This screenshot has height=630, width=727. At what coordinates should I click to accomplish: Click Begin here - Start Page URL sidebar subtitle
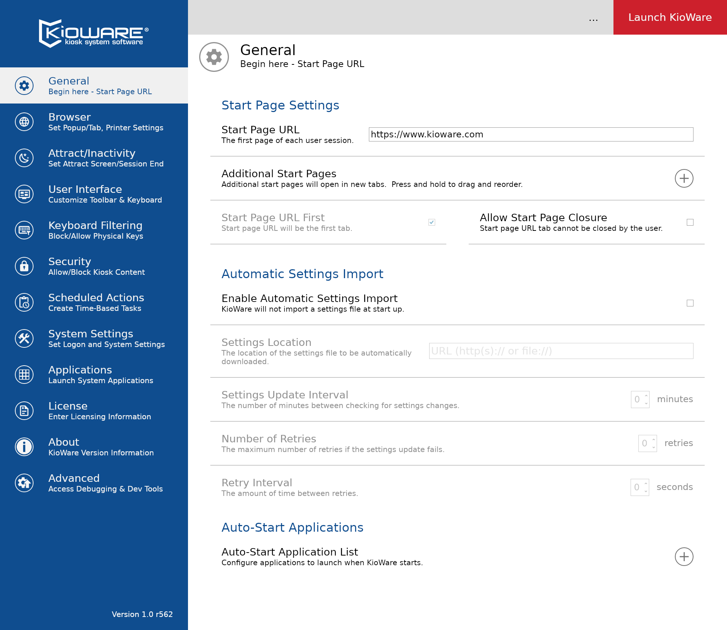(x=100, y=92)
